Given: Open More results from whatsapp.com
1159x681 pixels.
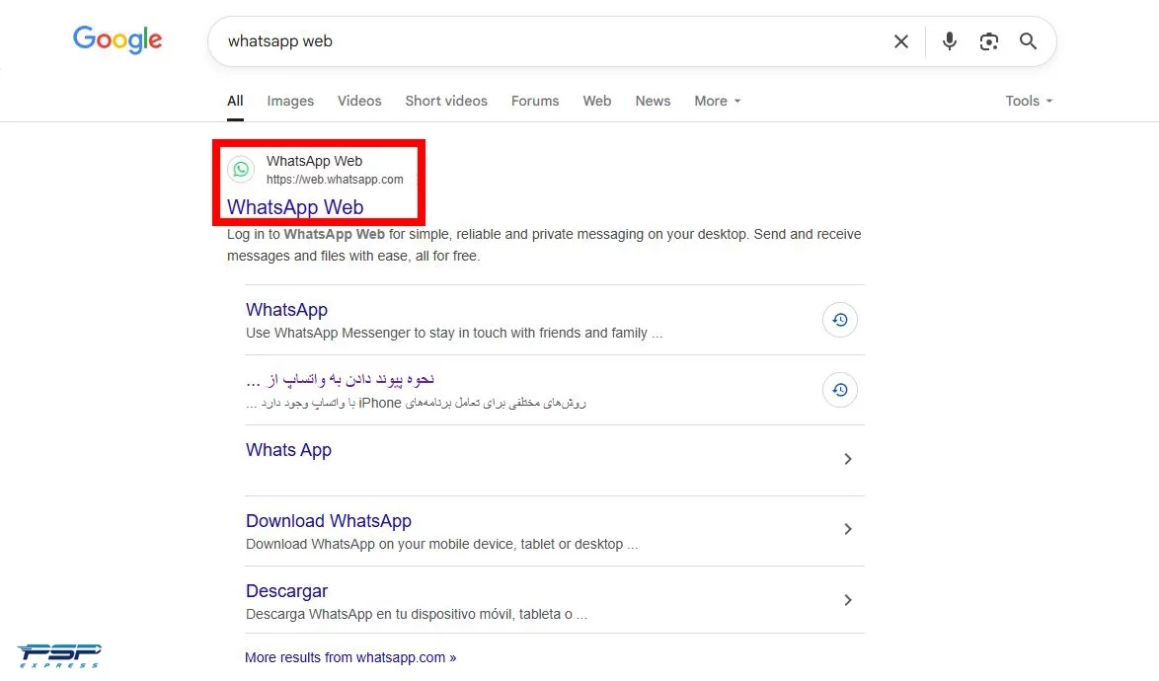Looking at the screenshot, I should click(x=350, y=657).
